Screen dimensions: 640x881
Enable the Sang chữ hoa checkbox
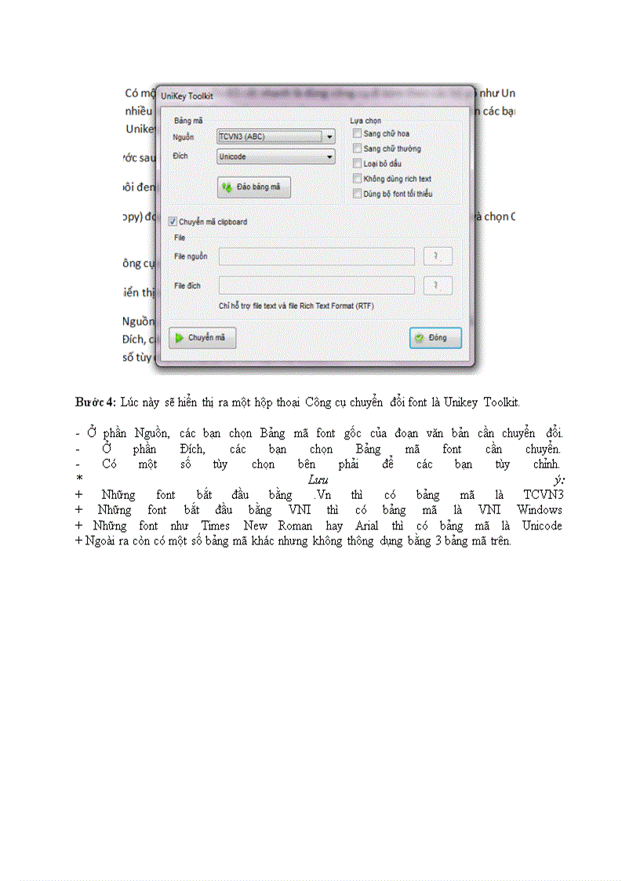358,134
